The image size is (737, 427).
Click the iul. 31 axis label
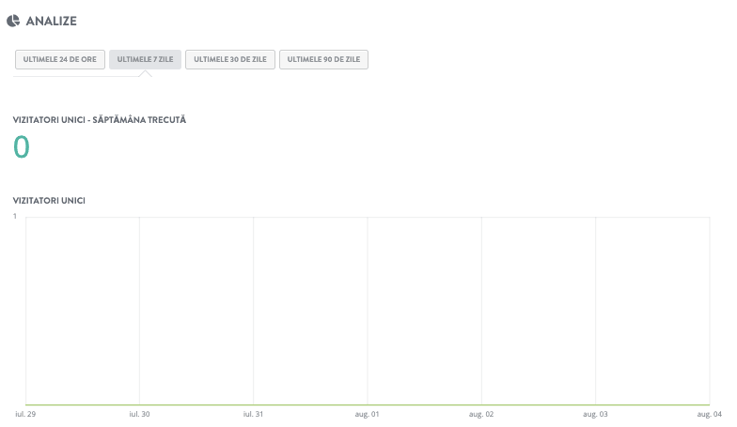point(254,414)
